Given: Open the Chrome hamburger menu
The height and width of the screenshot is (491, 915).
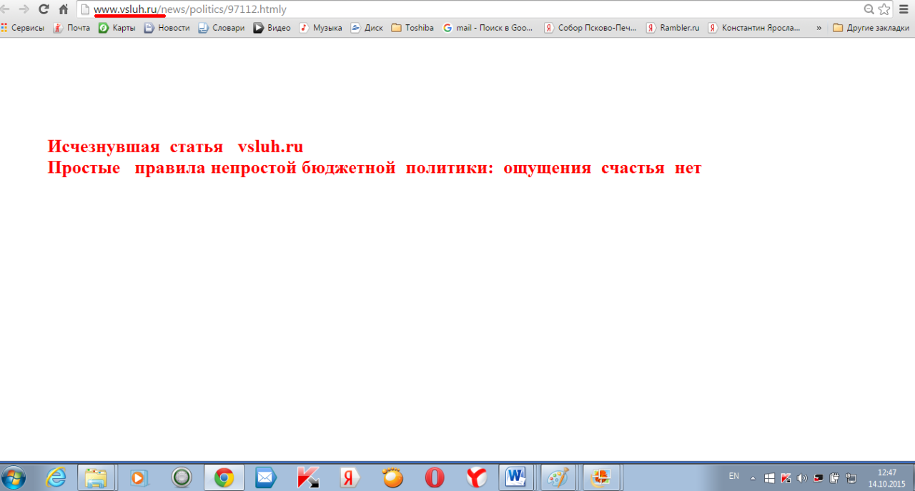Looking at the screenshot, I should (904, 9).
